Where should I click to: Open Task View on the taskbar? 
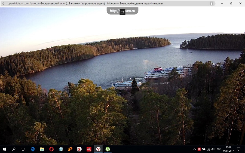click(23, 149)
